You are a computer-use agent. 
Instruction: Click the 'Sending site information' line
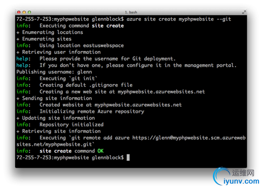pos(54,98)
